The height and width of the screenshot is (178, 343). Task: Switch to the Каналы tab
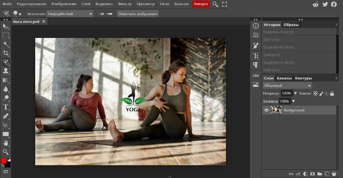click(284, 78)
